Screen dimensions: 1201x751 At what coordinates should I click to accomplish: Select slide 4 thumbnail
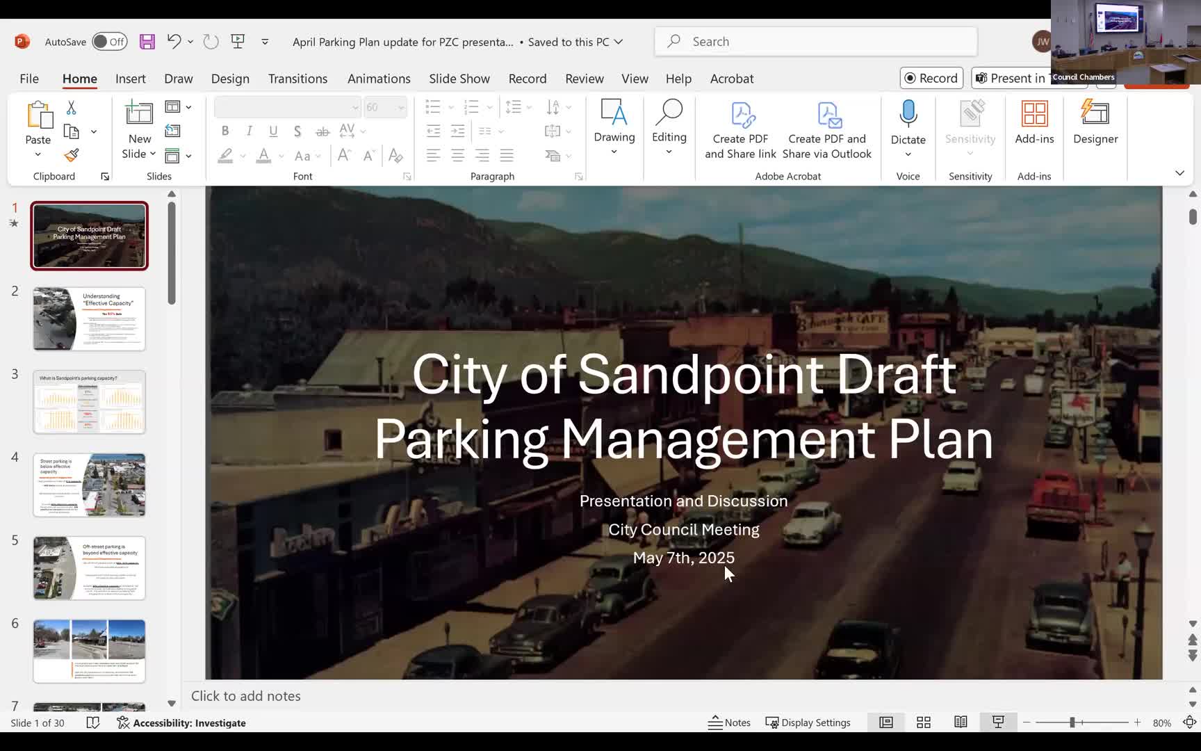pos(89,485)
